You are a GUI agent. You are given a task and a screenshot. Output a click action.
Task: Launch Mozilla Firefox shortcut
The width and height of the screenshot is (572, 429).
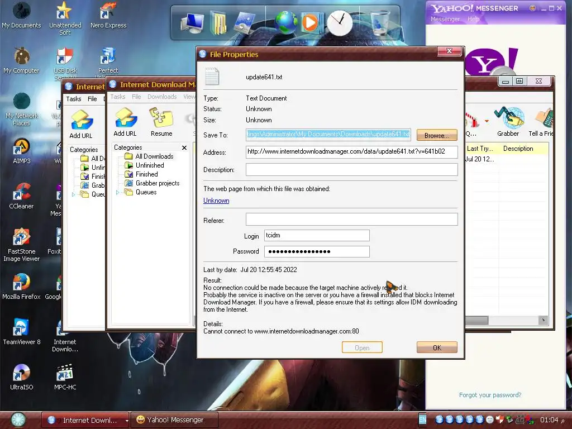[x=21, y=287]
